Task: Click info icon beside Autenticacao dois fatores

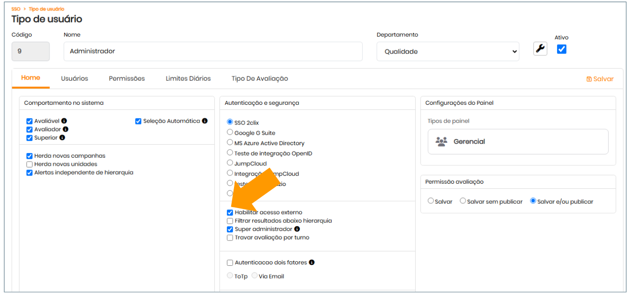Action: [312, 263]
